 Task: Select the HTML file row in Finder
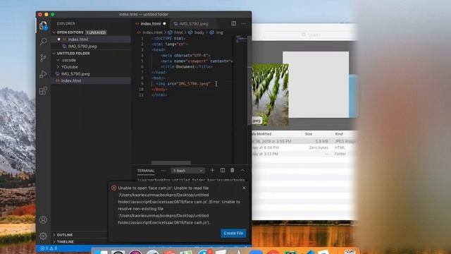304,147
